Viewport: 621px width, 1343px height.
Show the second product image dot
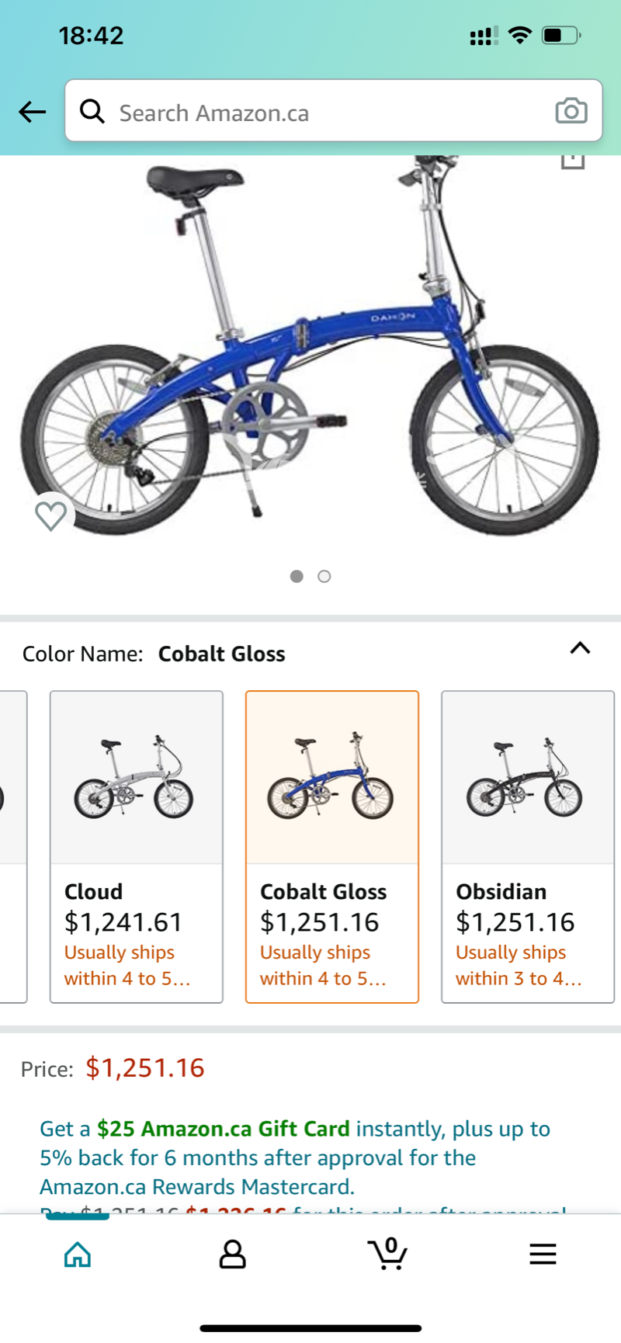click(x=324, y=576)
